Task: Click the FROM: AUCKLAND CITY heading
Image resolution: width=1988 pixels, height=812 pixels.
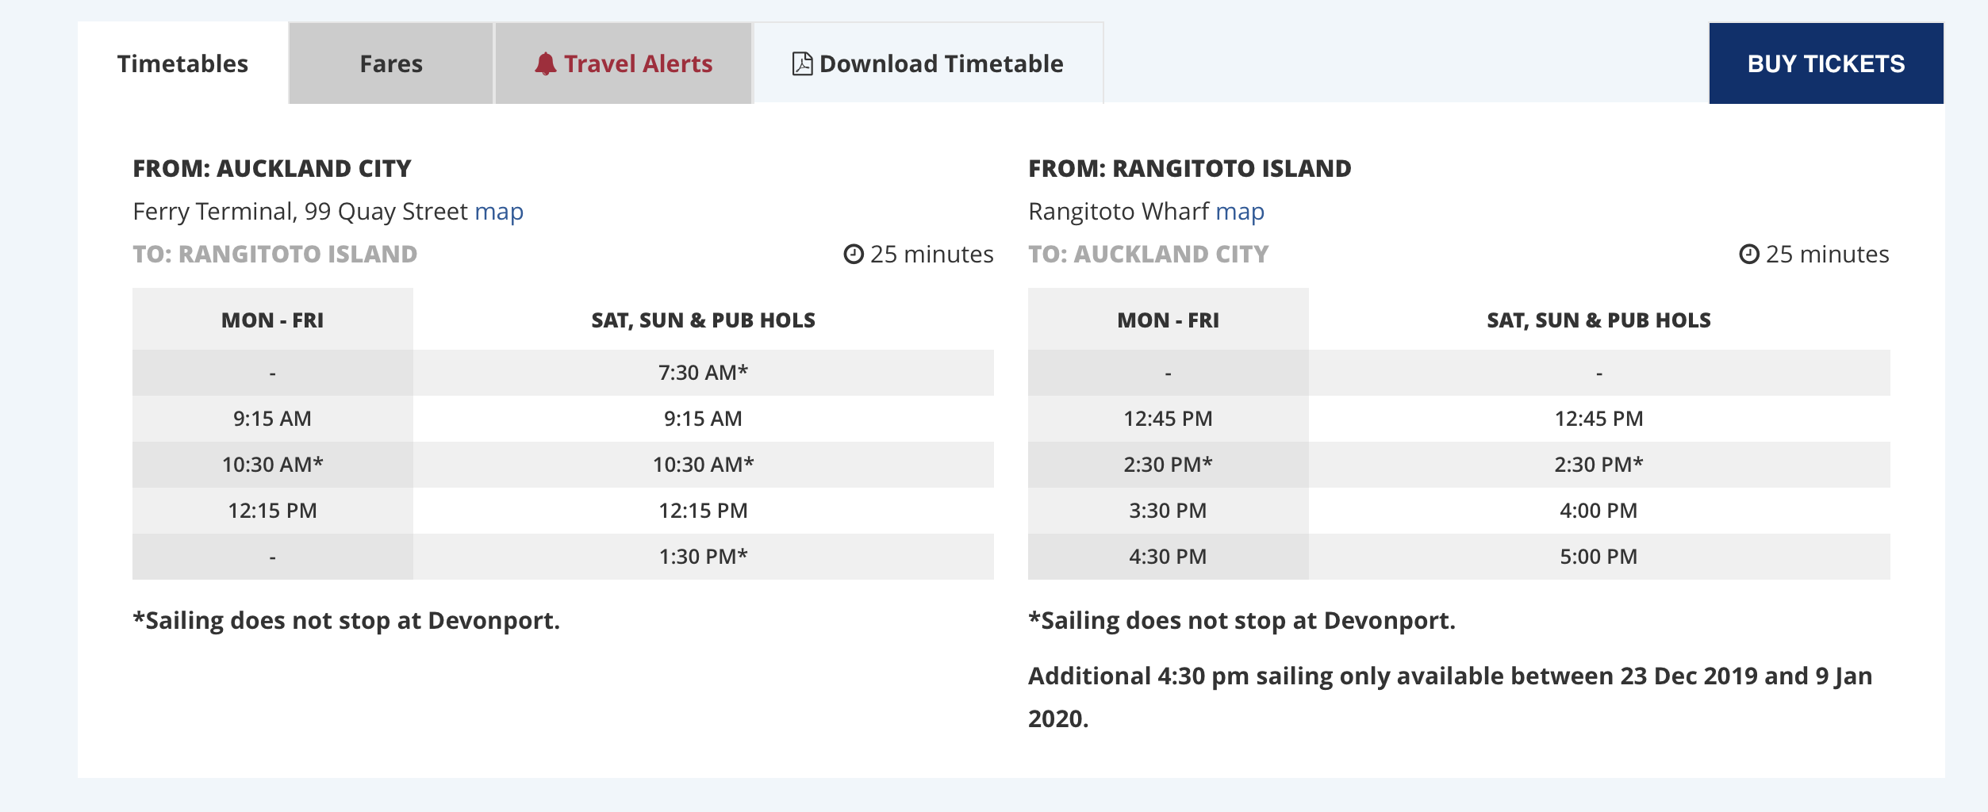Action: point(272,169)
